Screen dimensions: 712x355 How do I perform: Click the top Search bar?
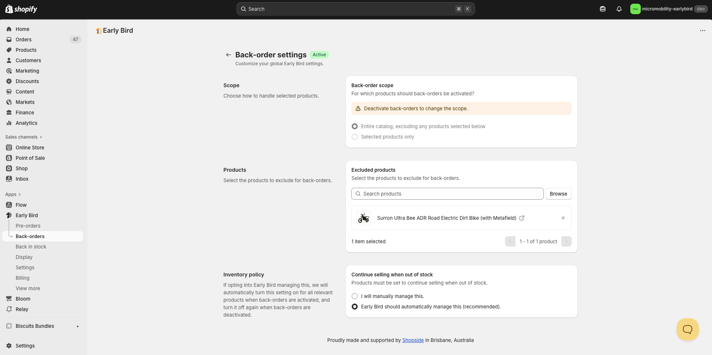pyautogui.click(x=355, y=9)
